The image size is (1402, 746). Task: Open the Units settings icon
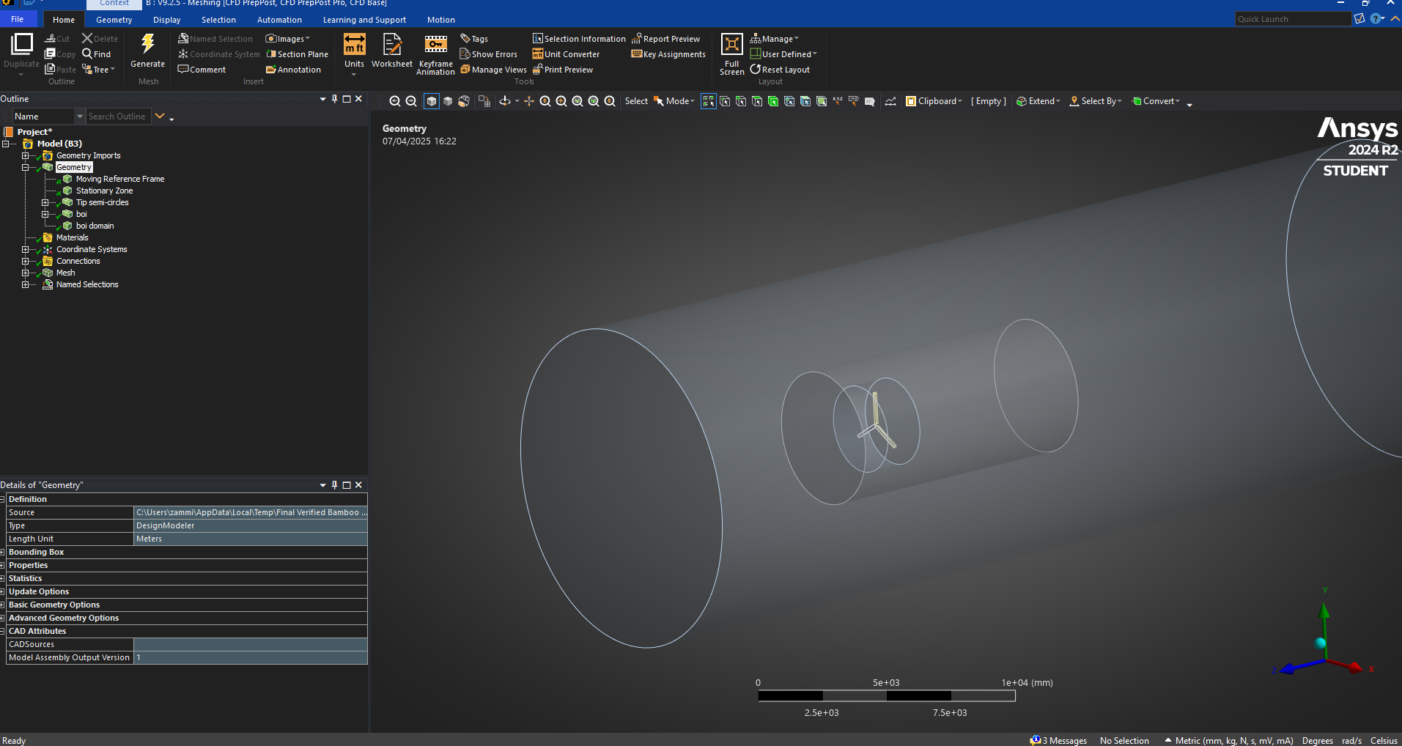click(354, 45)
